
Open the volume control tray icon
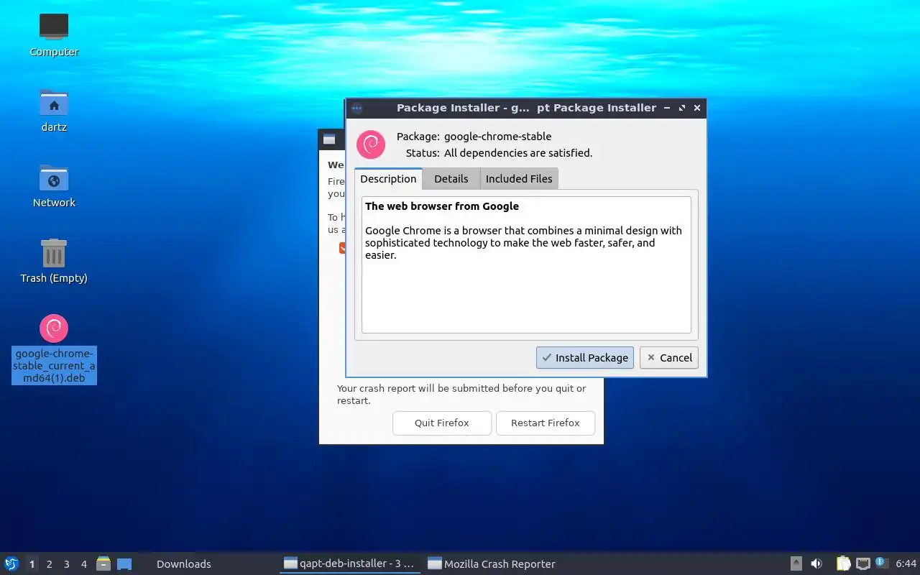816,563
